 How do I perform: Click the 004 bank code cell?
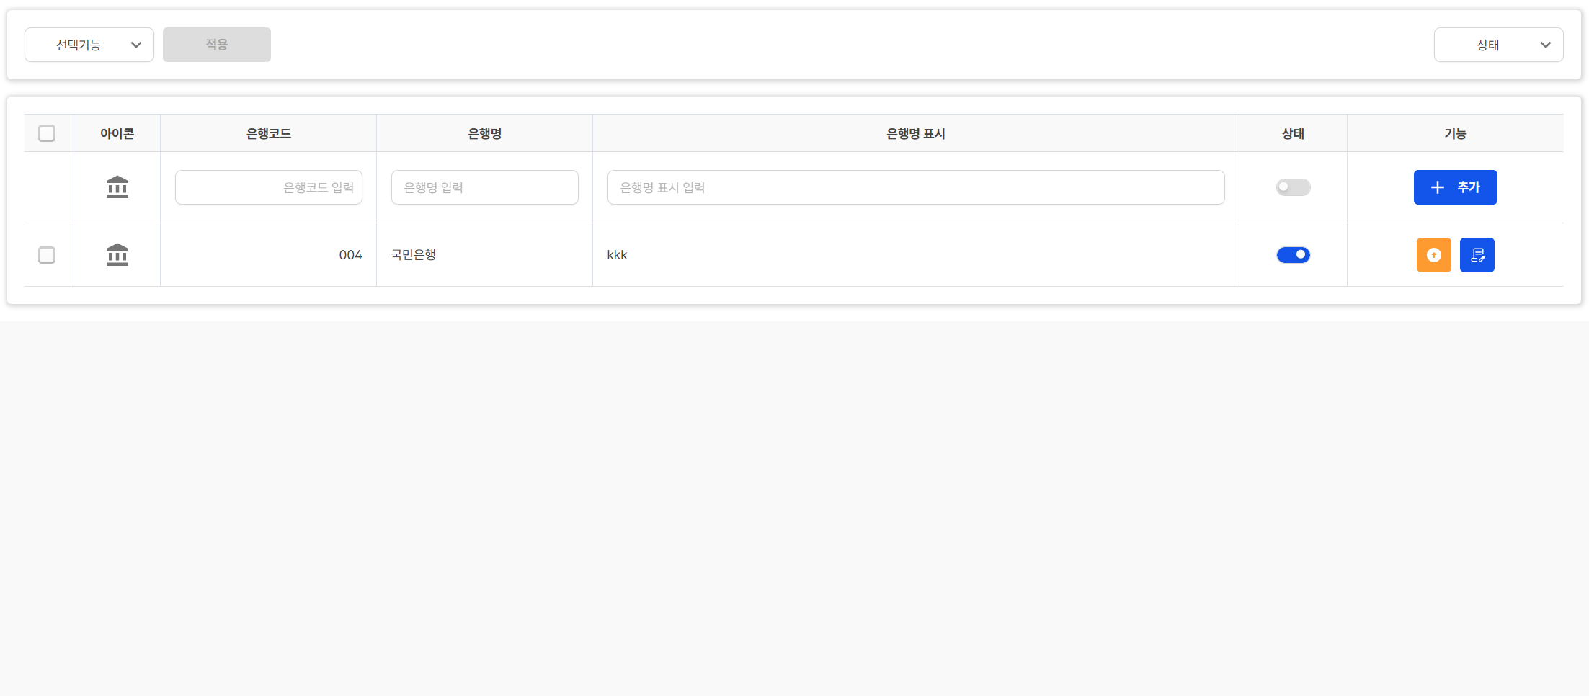coord(350,255)
